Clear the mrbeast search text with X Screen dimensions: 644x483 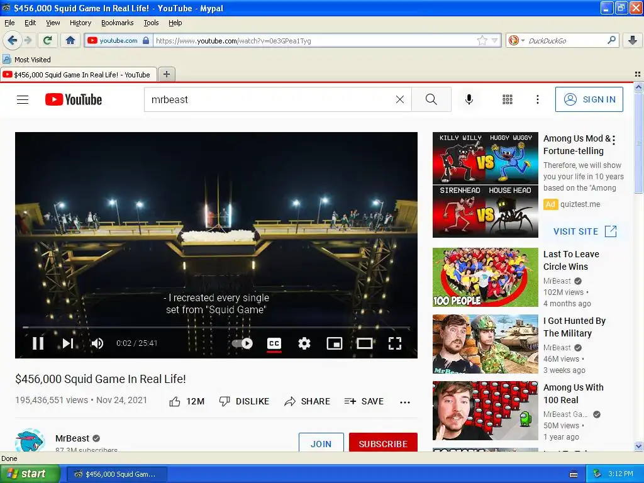point(399,99)
